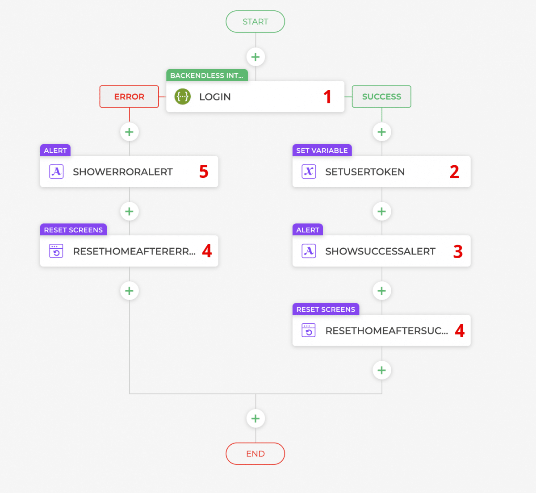Click the LOGIN API service icon
Viewport: 536px width, 493px height.
[182, 96]
